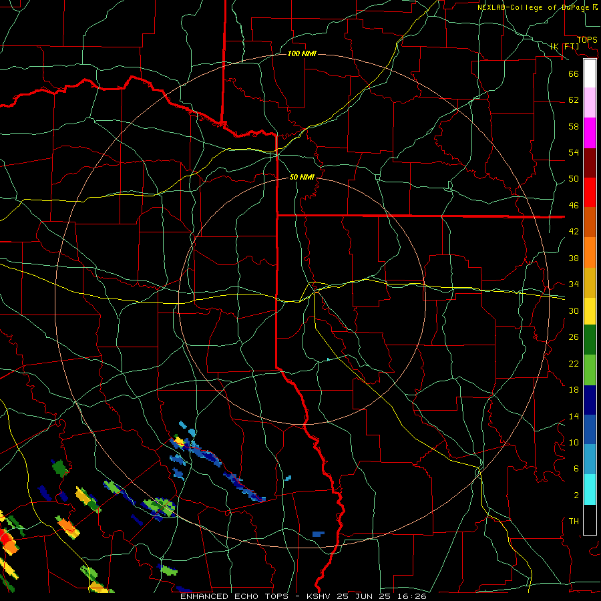Screen dimensions: 601x601
Task: Click the legend value 30
Action: click(574, 311)
